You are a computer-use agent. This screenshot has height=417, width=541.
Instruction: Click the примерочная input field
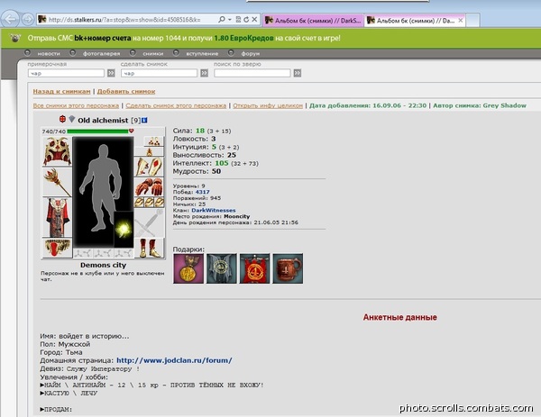tap(66, 73)
